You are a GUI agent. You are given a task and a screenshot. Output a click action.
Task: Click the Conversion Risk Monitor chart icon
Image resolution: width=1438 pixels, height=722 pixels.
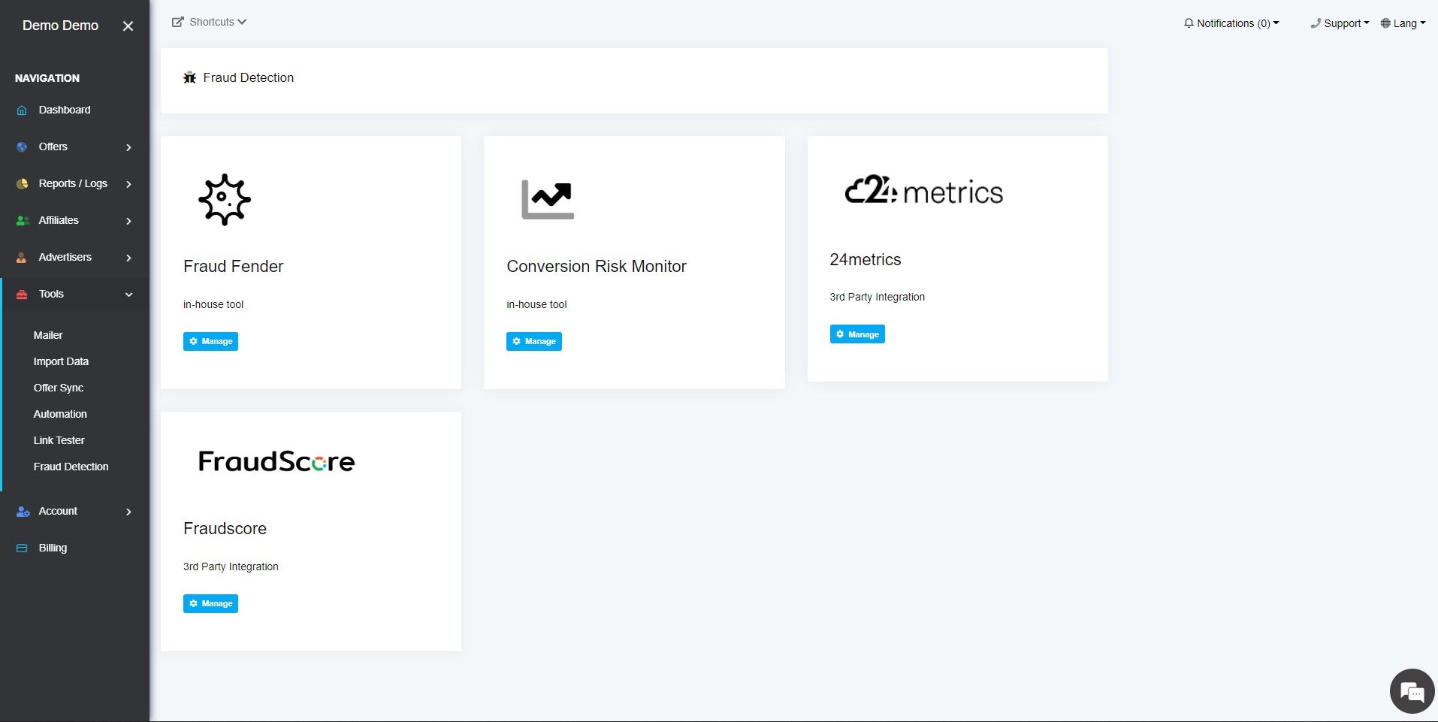pyautogui.click(x=548, y=200)
